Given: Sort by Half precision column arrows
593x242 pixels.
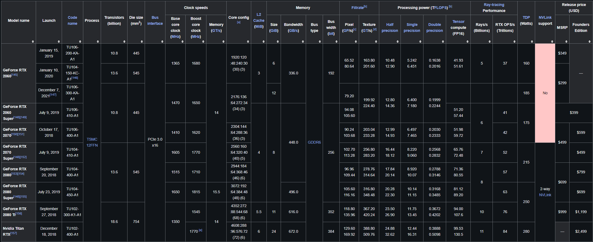Looking at the screenshot, I should [398, 41].
